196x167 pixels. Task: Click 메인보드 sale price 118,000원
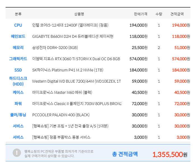(139, 36)
